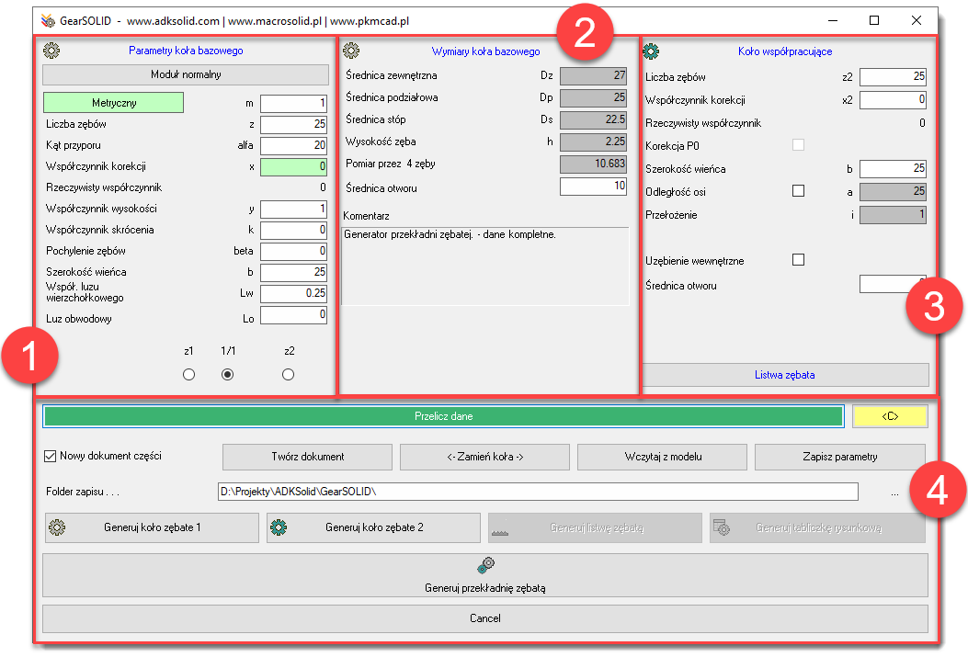
Task: Click the gear icon beside Wymiary koła bazowego
Action: click(x=351, y=51)
